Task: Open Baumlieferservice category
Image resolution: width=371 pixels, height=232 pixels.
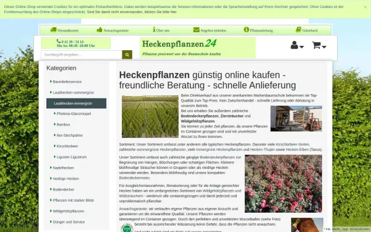Action: pos(67,82)
